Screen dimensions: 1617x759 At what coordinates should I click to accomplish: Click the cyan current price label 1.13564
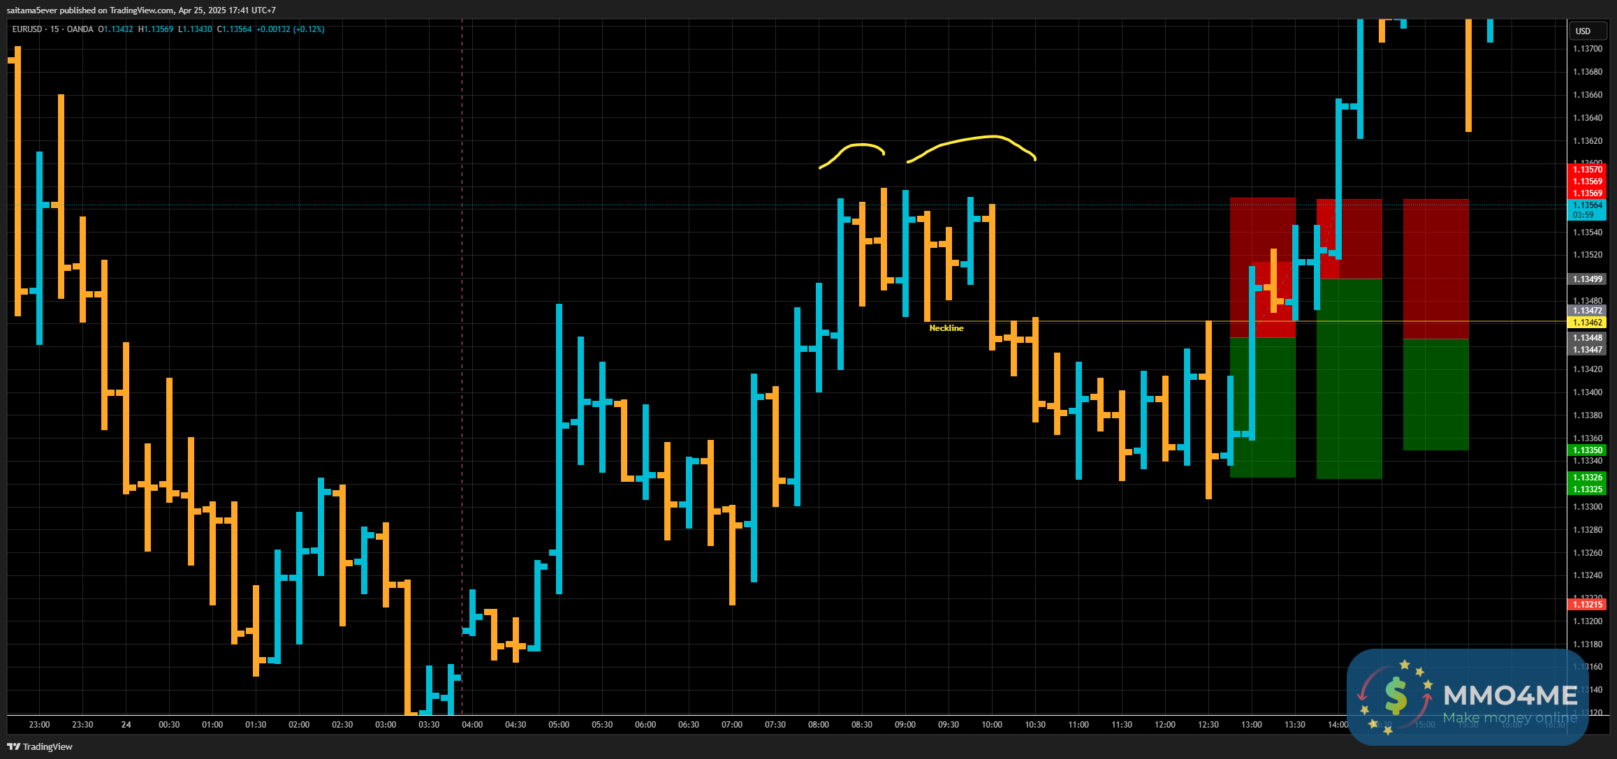[x=1587, y=205]
